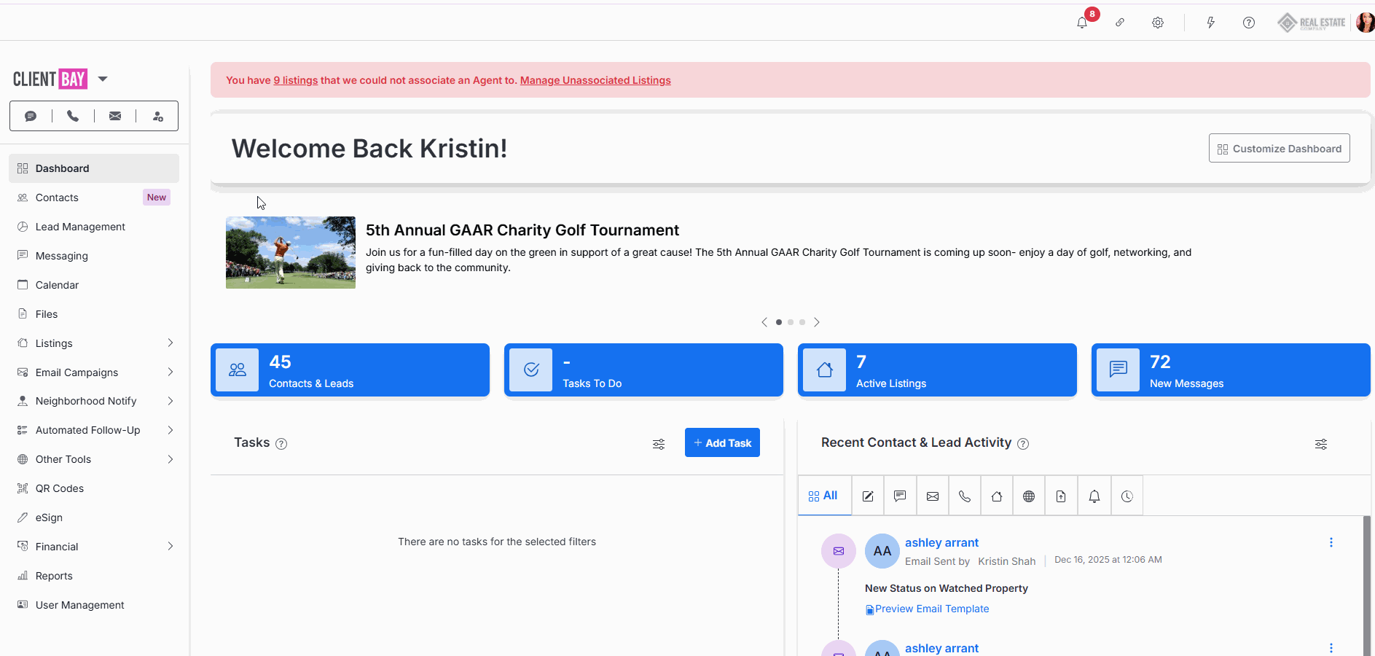This screenshot has width=1375, height=656.
Task: Click the help question mark icon
Action: click(x=1248, y=23)
